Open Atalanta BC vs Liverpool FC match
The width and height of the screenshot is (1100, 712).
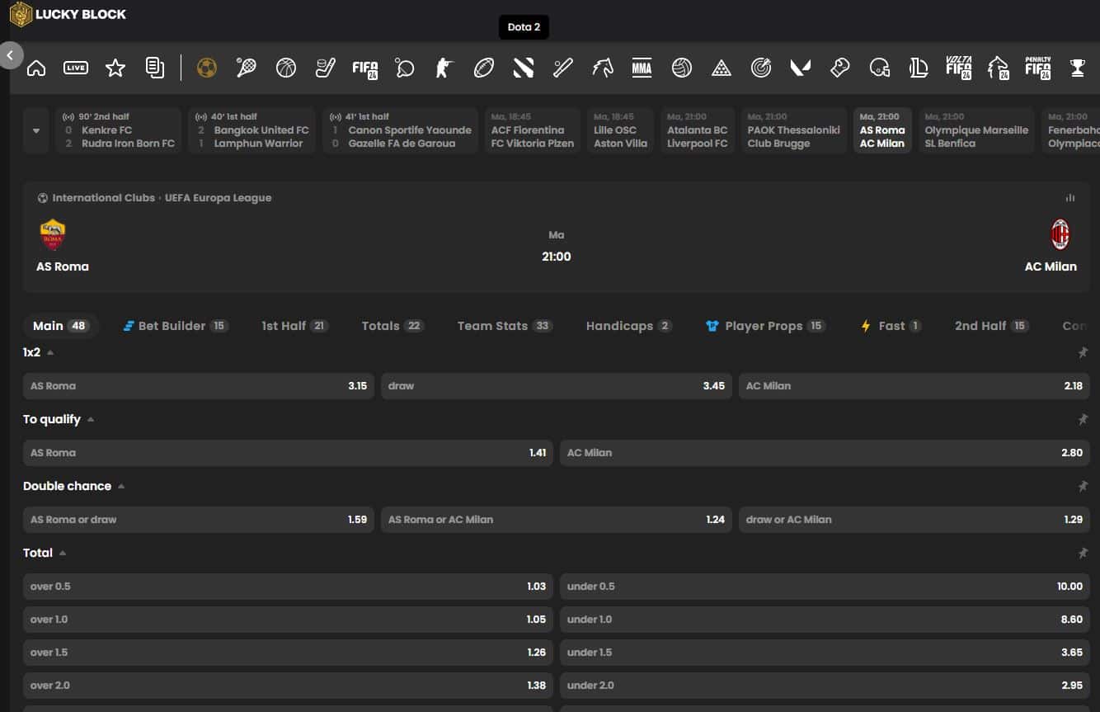698,130
